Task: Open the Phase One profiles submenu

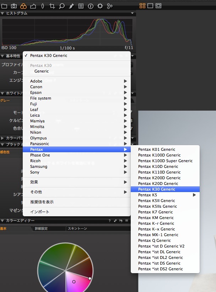Action: tap(77, 155)
